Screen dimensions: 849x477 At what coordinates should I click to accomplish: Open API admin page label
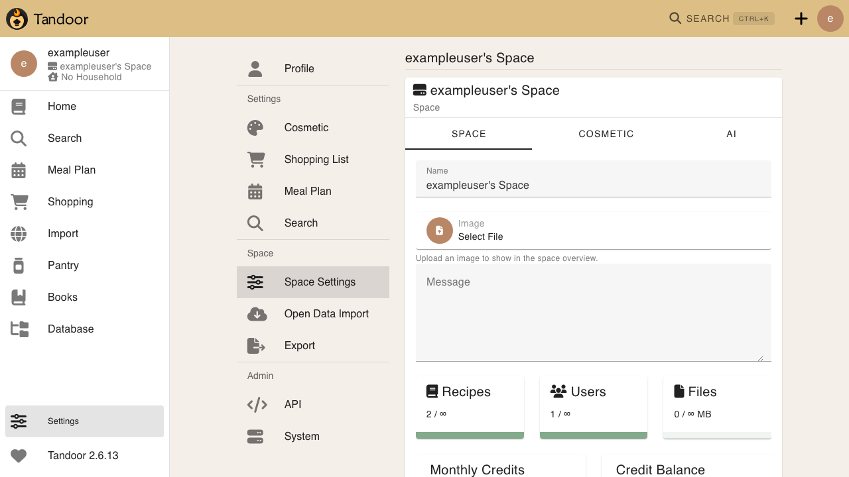coord(293,405)
